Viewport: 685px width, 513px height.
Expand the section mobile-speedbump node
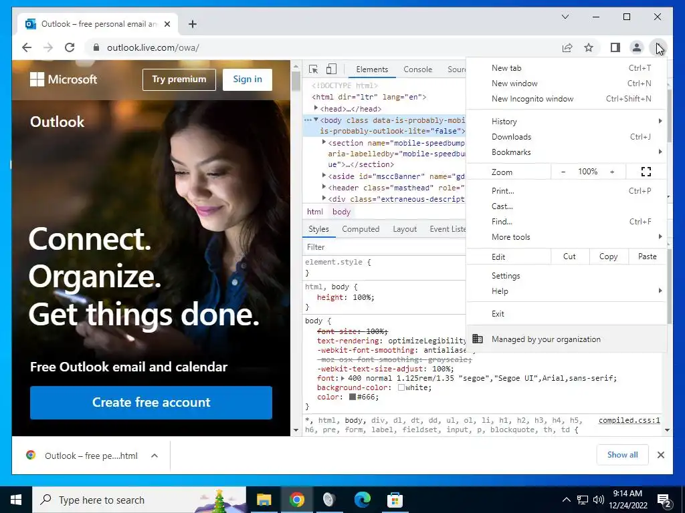click(x=324, y=142)
